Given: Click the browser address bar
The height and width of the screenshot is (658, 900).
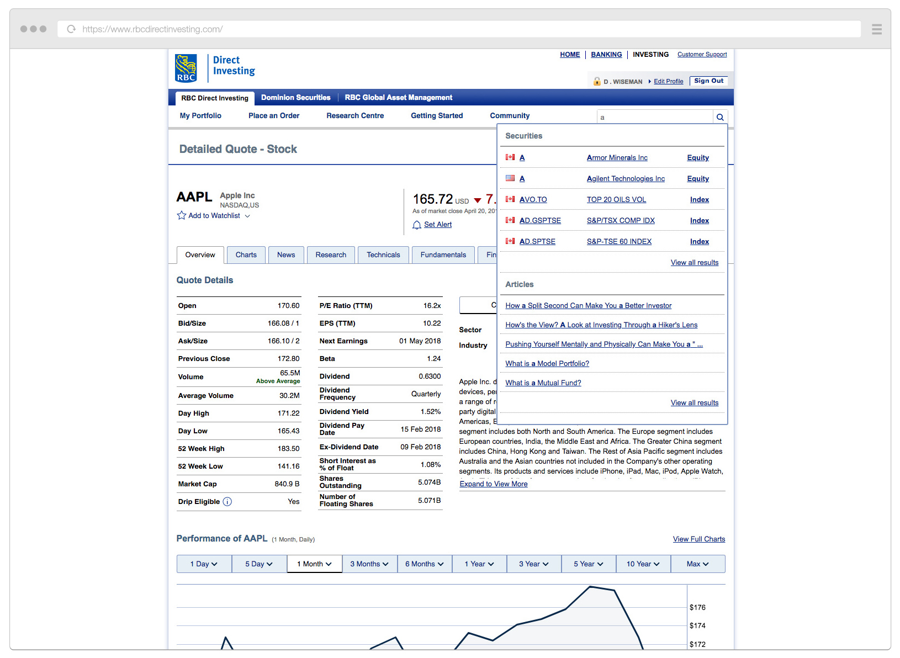Looking at the screenshot, I should click(459, 29).
